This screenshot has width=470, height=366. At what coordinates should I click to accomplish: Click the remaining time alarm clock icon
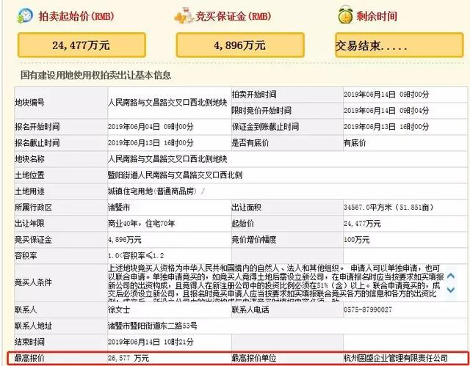[344, 15]
